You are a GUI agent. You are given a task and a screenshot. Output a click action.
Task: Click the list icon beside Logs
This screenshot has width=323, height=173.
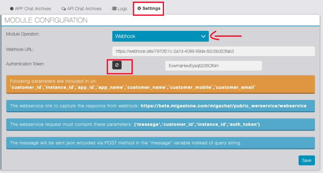114,9
